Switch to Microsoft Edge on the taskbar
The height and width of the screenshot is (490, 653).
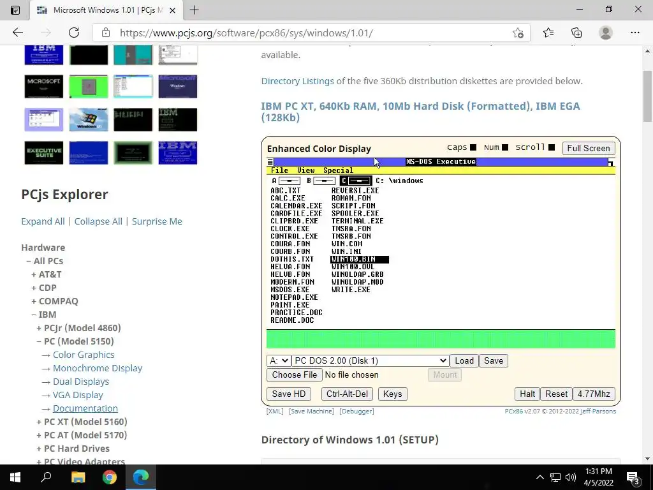pyautogui.click(x=141, y=477)
